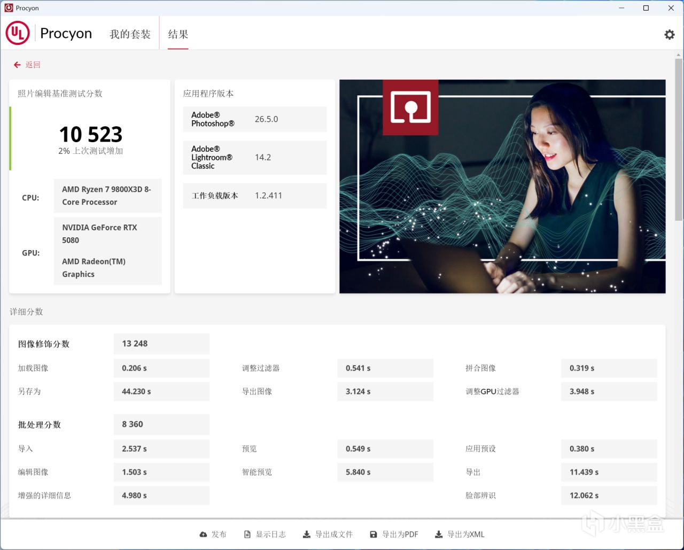Click the AMD Ryzen 7 9800X3D CPU entry
This screenshot has width=684, height=550.
[x=107, y=196]
